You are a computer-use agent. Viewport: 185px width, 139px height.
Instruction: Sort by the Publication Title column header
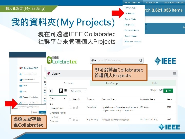click(147, 100)
